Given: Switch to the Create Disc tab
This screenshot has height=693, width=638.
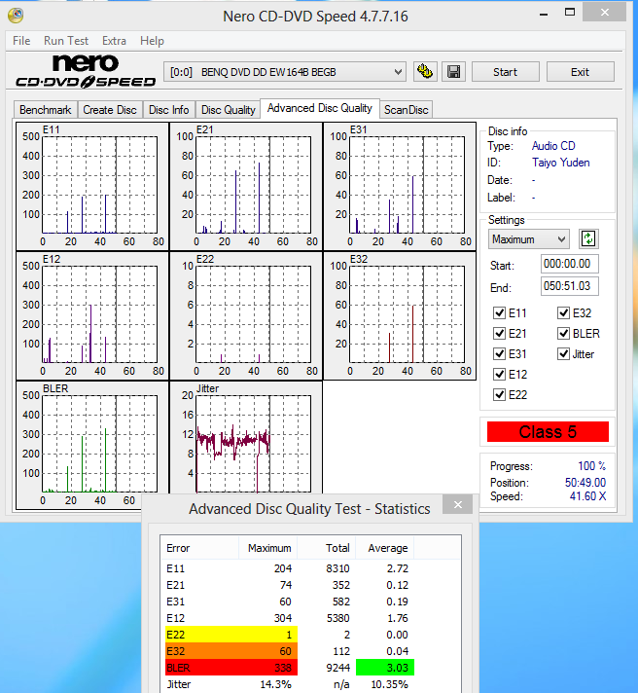Looking at the screenshot, I should [110, 110].
